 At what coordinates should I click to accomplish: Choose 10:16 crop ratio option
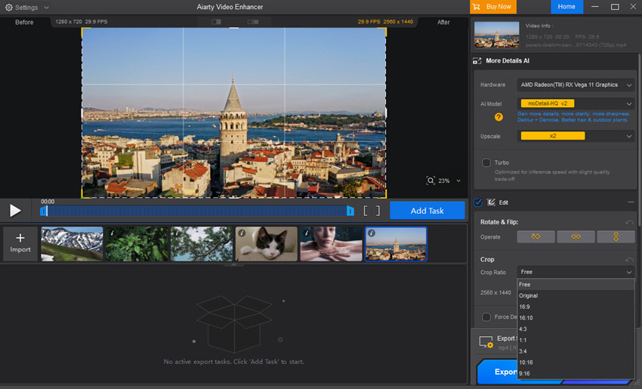576,363
